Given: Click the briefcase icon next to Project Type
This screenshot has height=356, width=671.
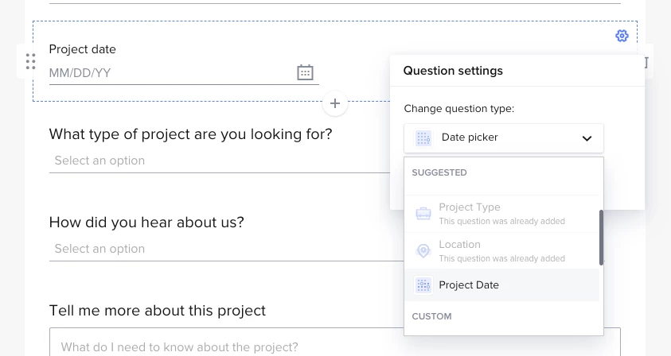Looking at the screenshot, I should 423,214.
